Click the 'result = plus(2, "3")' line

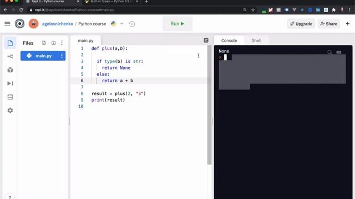point(119,93)
